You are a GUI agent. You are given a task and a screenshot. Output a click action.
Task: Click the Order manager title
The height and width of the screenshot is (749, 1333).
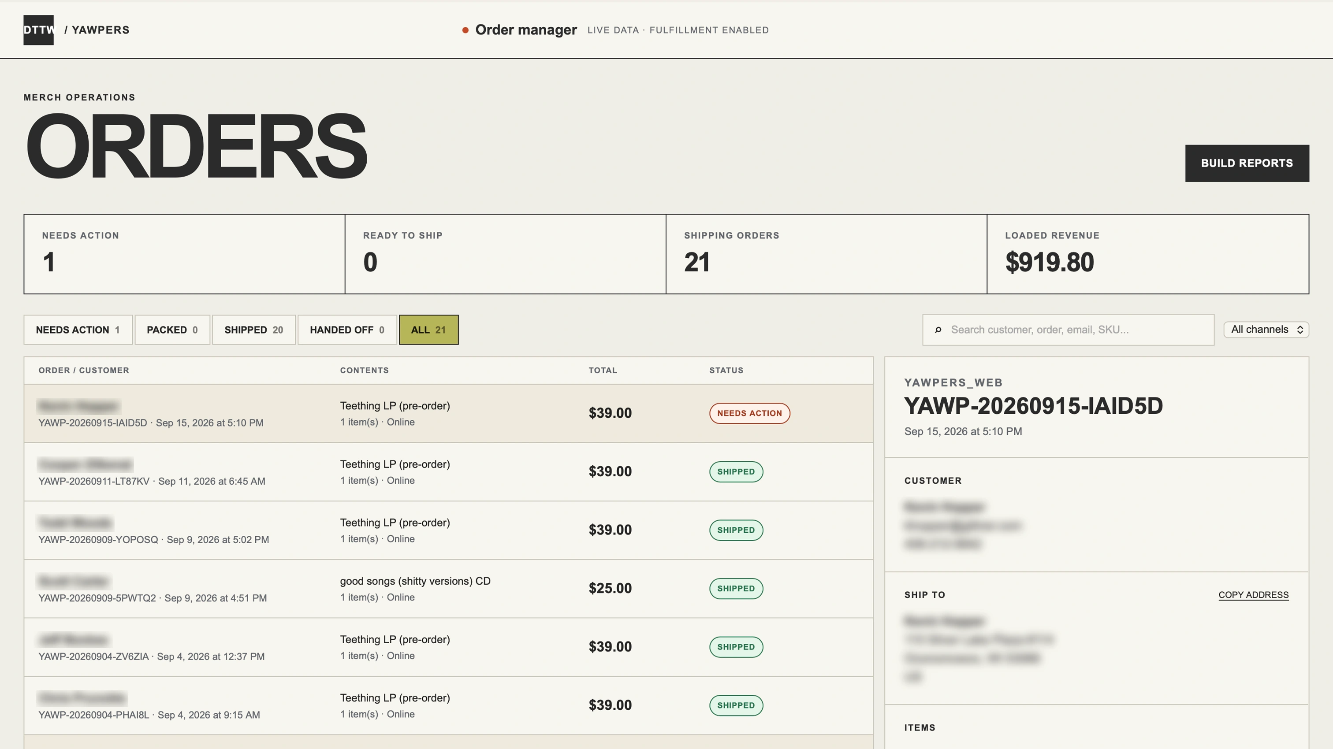coord(526,30)
